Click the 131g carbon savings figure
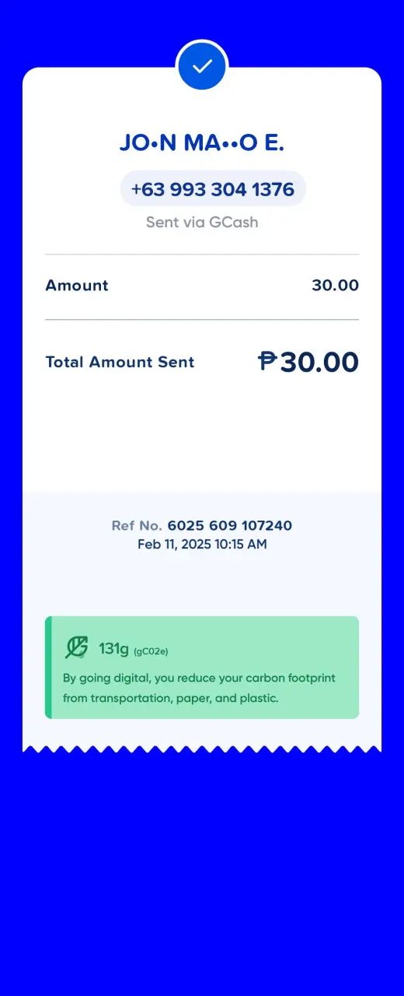404x996 pixels. [113, 648]
